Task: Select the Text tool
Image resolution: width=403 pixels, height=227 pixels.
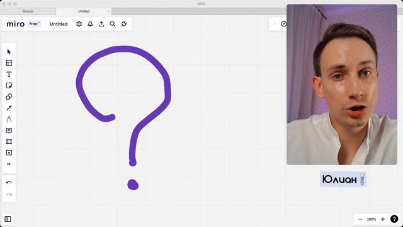Action: tap(9, 74)
